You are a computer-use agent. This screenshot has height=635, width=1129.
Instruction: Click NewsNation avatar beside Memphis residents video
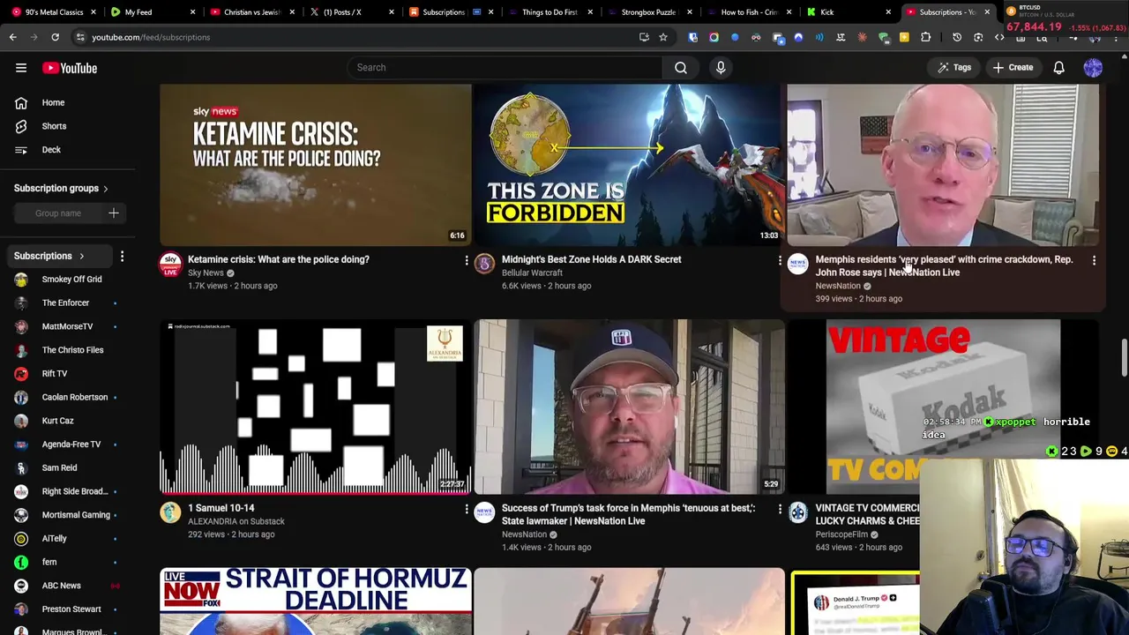798,265
